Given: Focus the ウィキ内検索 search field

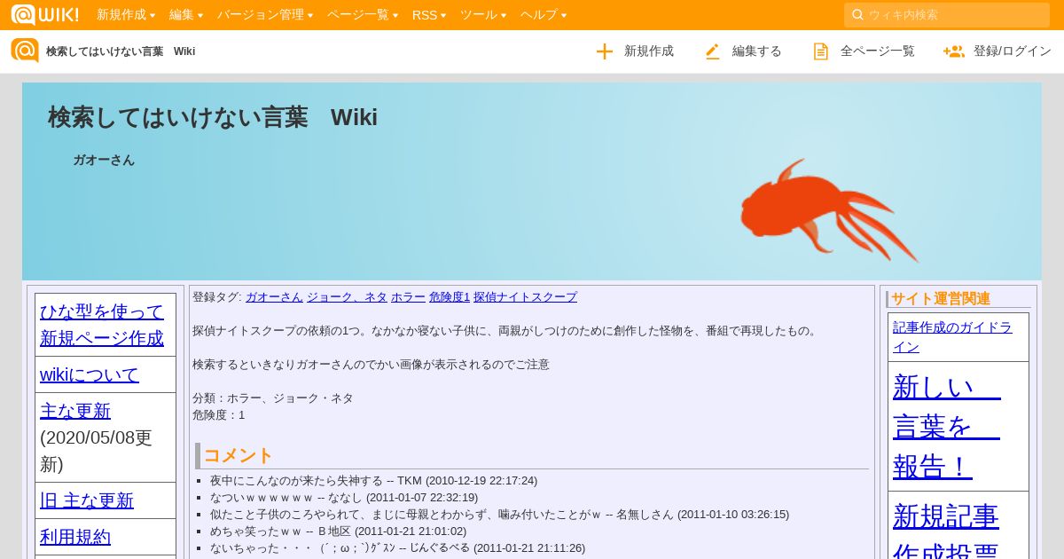Looking at the screenshot, I should [947, 15].
